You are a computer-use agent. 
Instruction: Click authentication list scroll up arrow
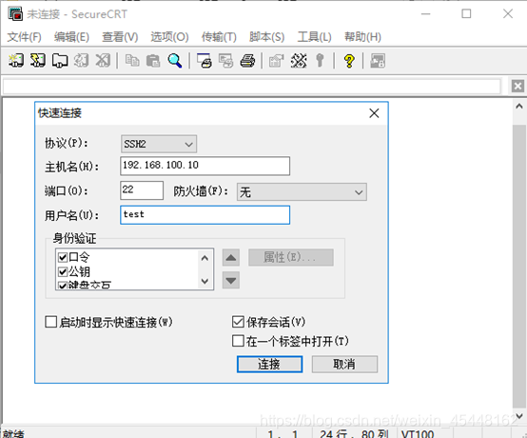205,258
